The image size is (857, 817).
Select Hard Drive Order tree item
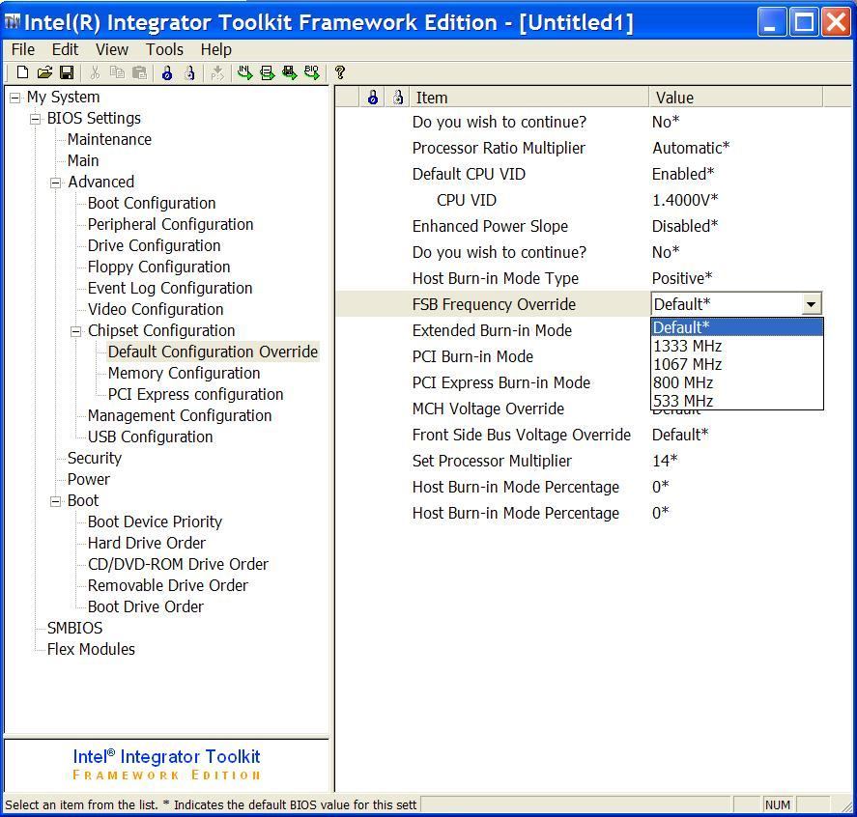tap(147, 544)
